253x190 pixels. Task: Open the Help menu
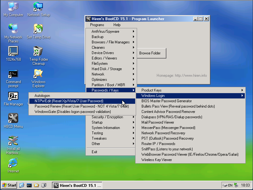pyautogui.click(x=117, y=25)
